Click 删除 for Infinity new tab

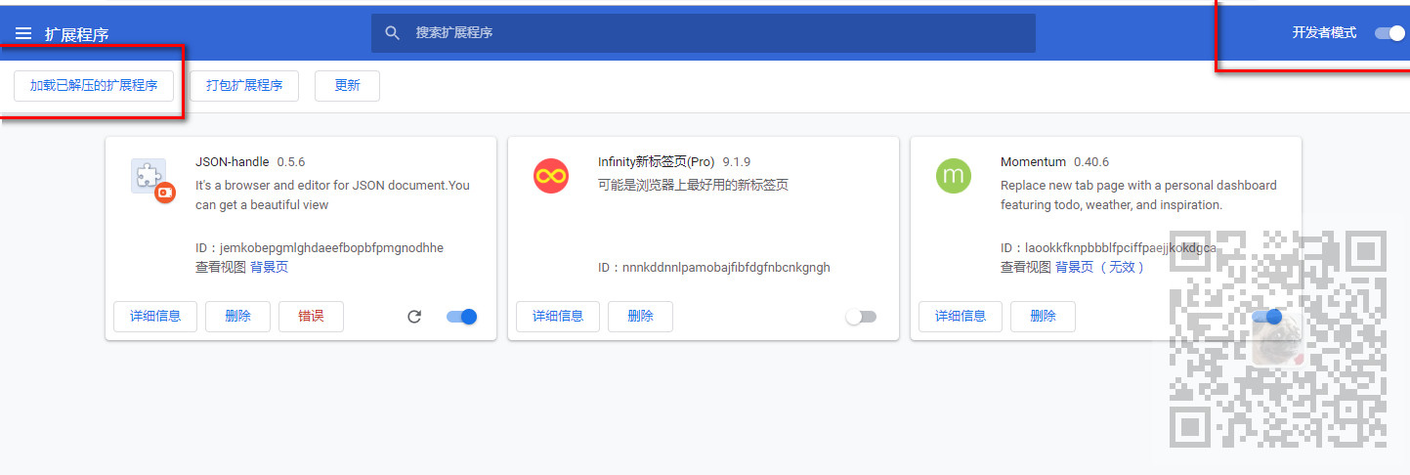640,316
